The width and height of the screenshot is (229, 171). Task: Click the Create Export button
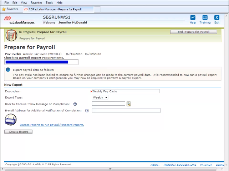pyautogui.click(x=18, y=132)
